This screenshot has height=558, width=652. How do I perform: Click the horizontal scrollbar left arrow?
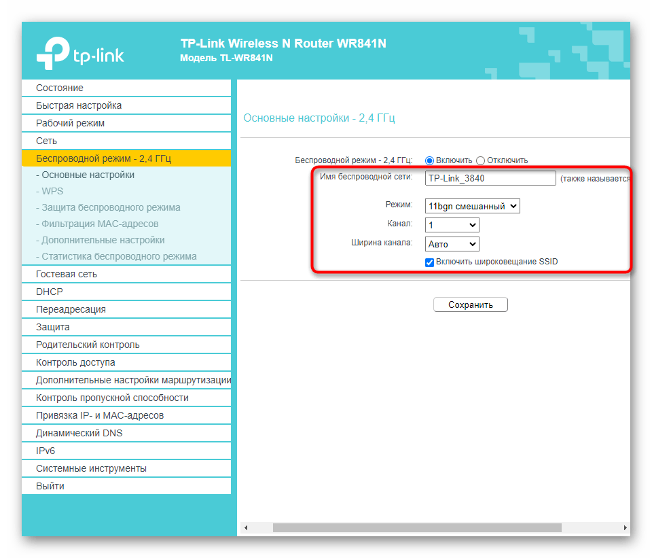pyautogui.click(x=246, y=527)
